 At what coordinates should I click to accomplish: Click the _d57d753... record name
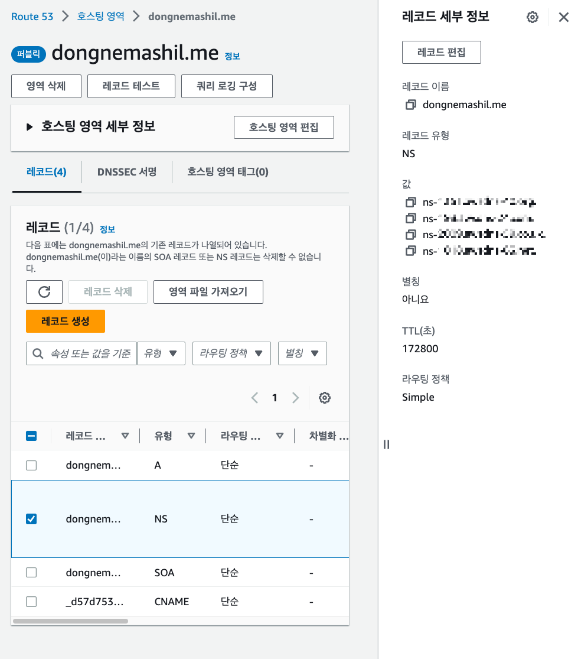pos(95,602)
